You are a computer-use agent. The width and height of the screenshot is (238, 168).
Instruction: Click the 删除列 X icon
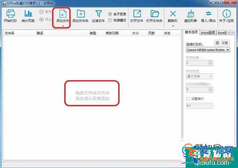click(x=173, y=14)
